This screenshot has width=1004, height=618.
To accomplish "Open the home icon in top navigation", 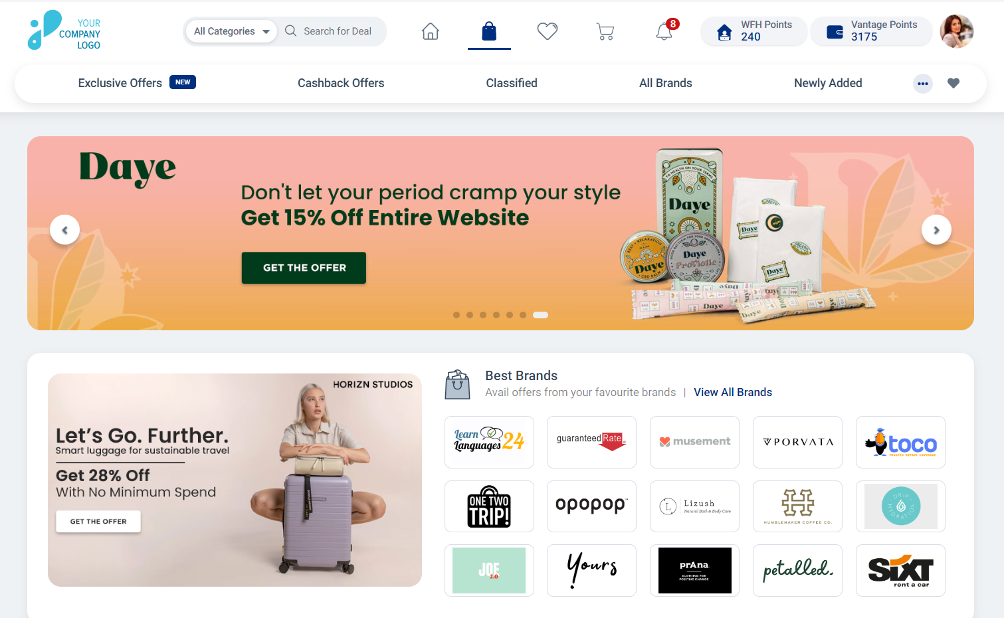I will pos(431,31).
